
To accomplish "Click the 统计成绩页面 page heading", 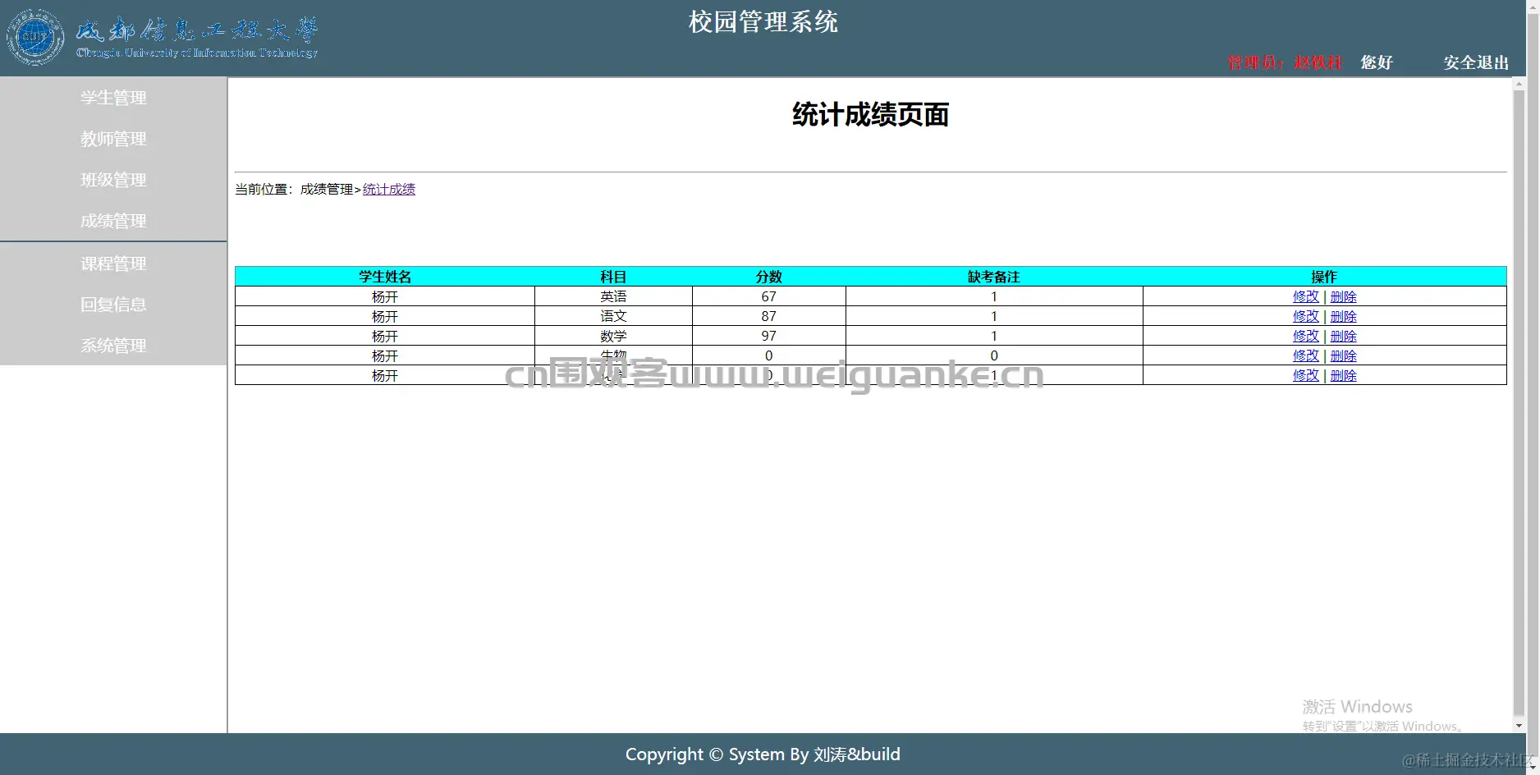I will click(870, 115).
